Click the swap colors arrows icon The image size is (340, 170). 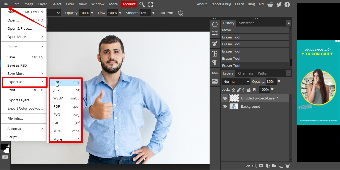tap(2, 151)
